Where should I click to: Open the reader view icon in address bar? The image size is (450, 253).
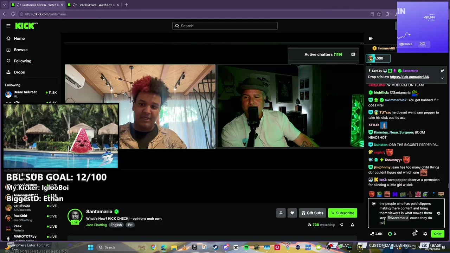click(372, 14)
